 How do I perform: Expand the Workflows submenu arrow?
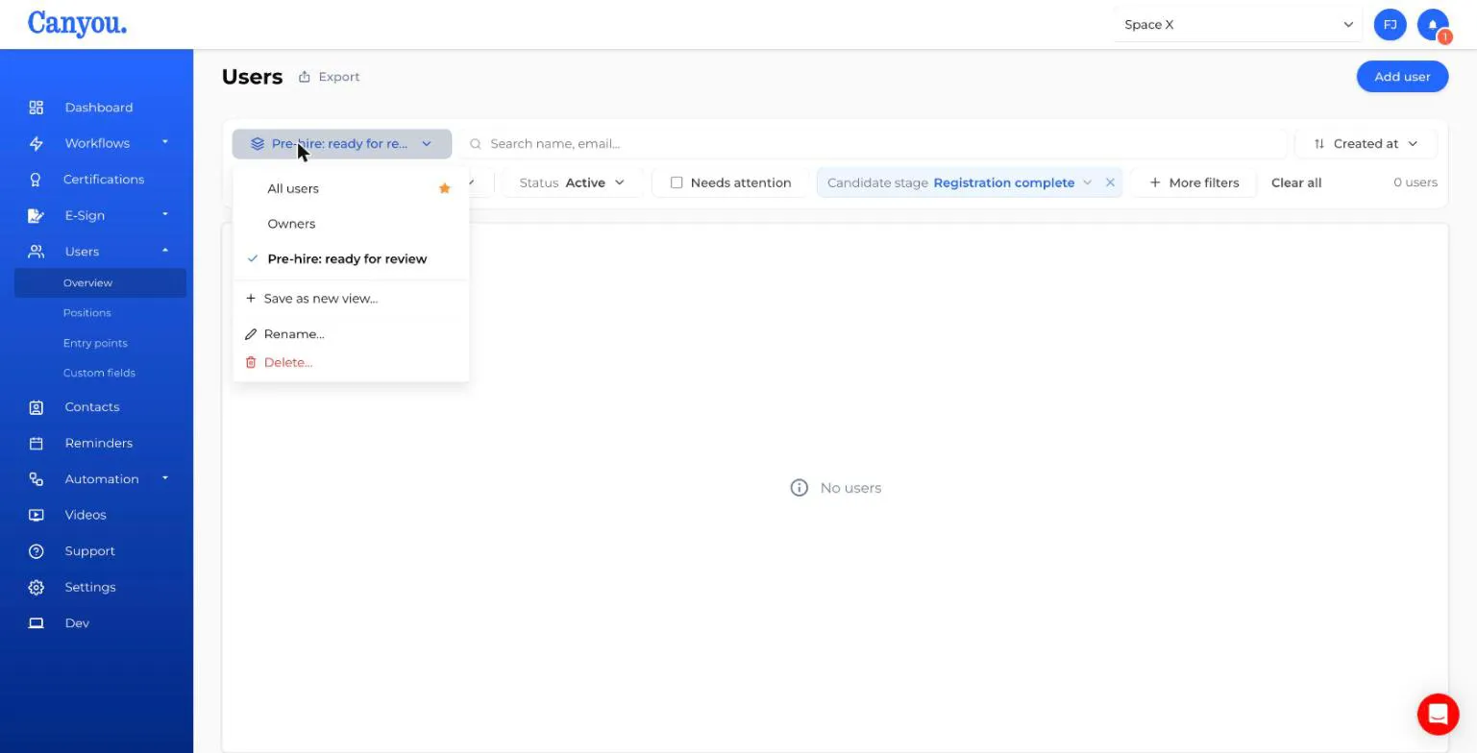[x=165, y=142]
